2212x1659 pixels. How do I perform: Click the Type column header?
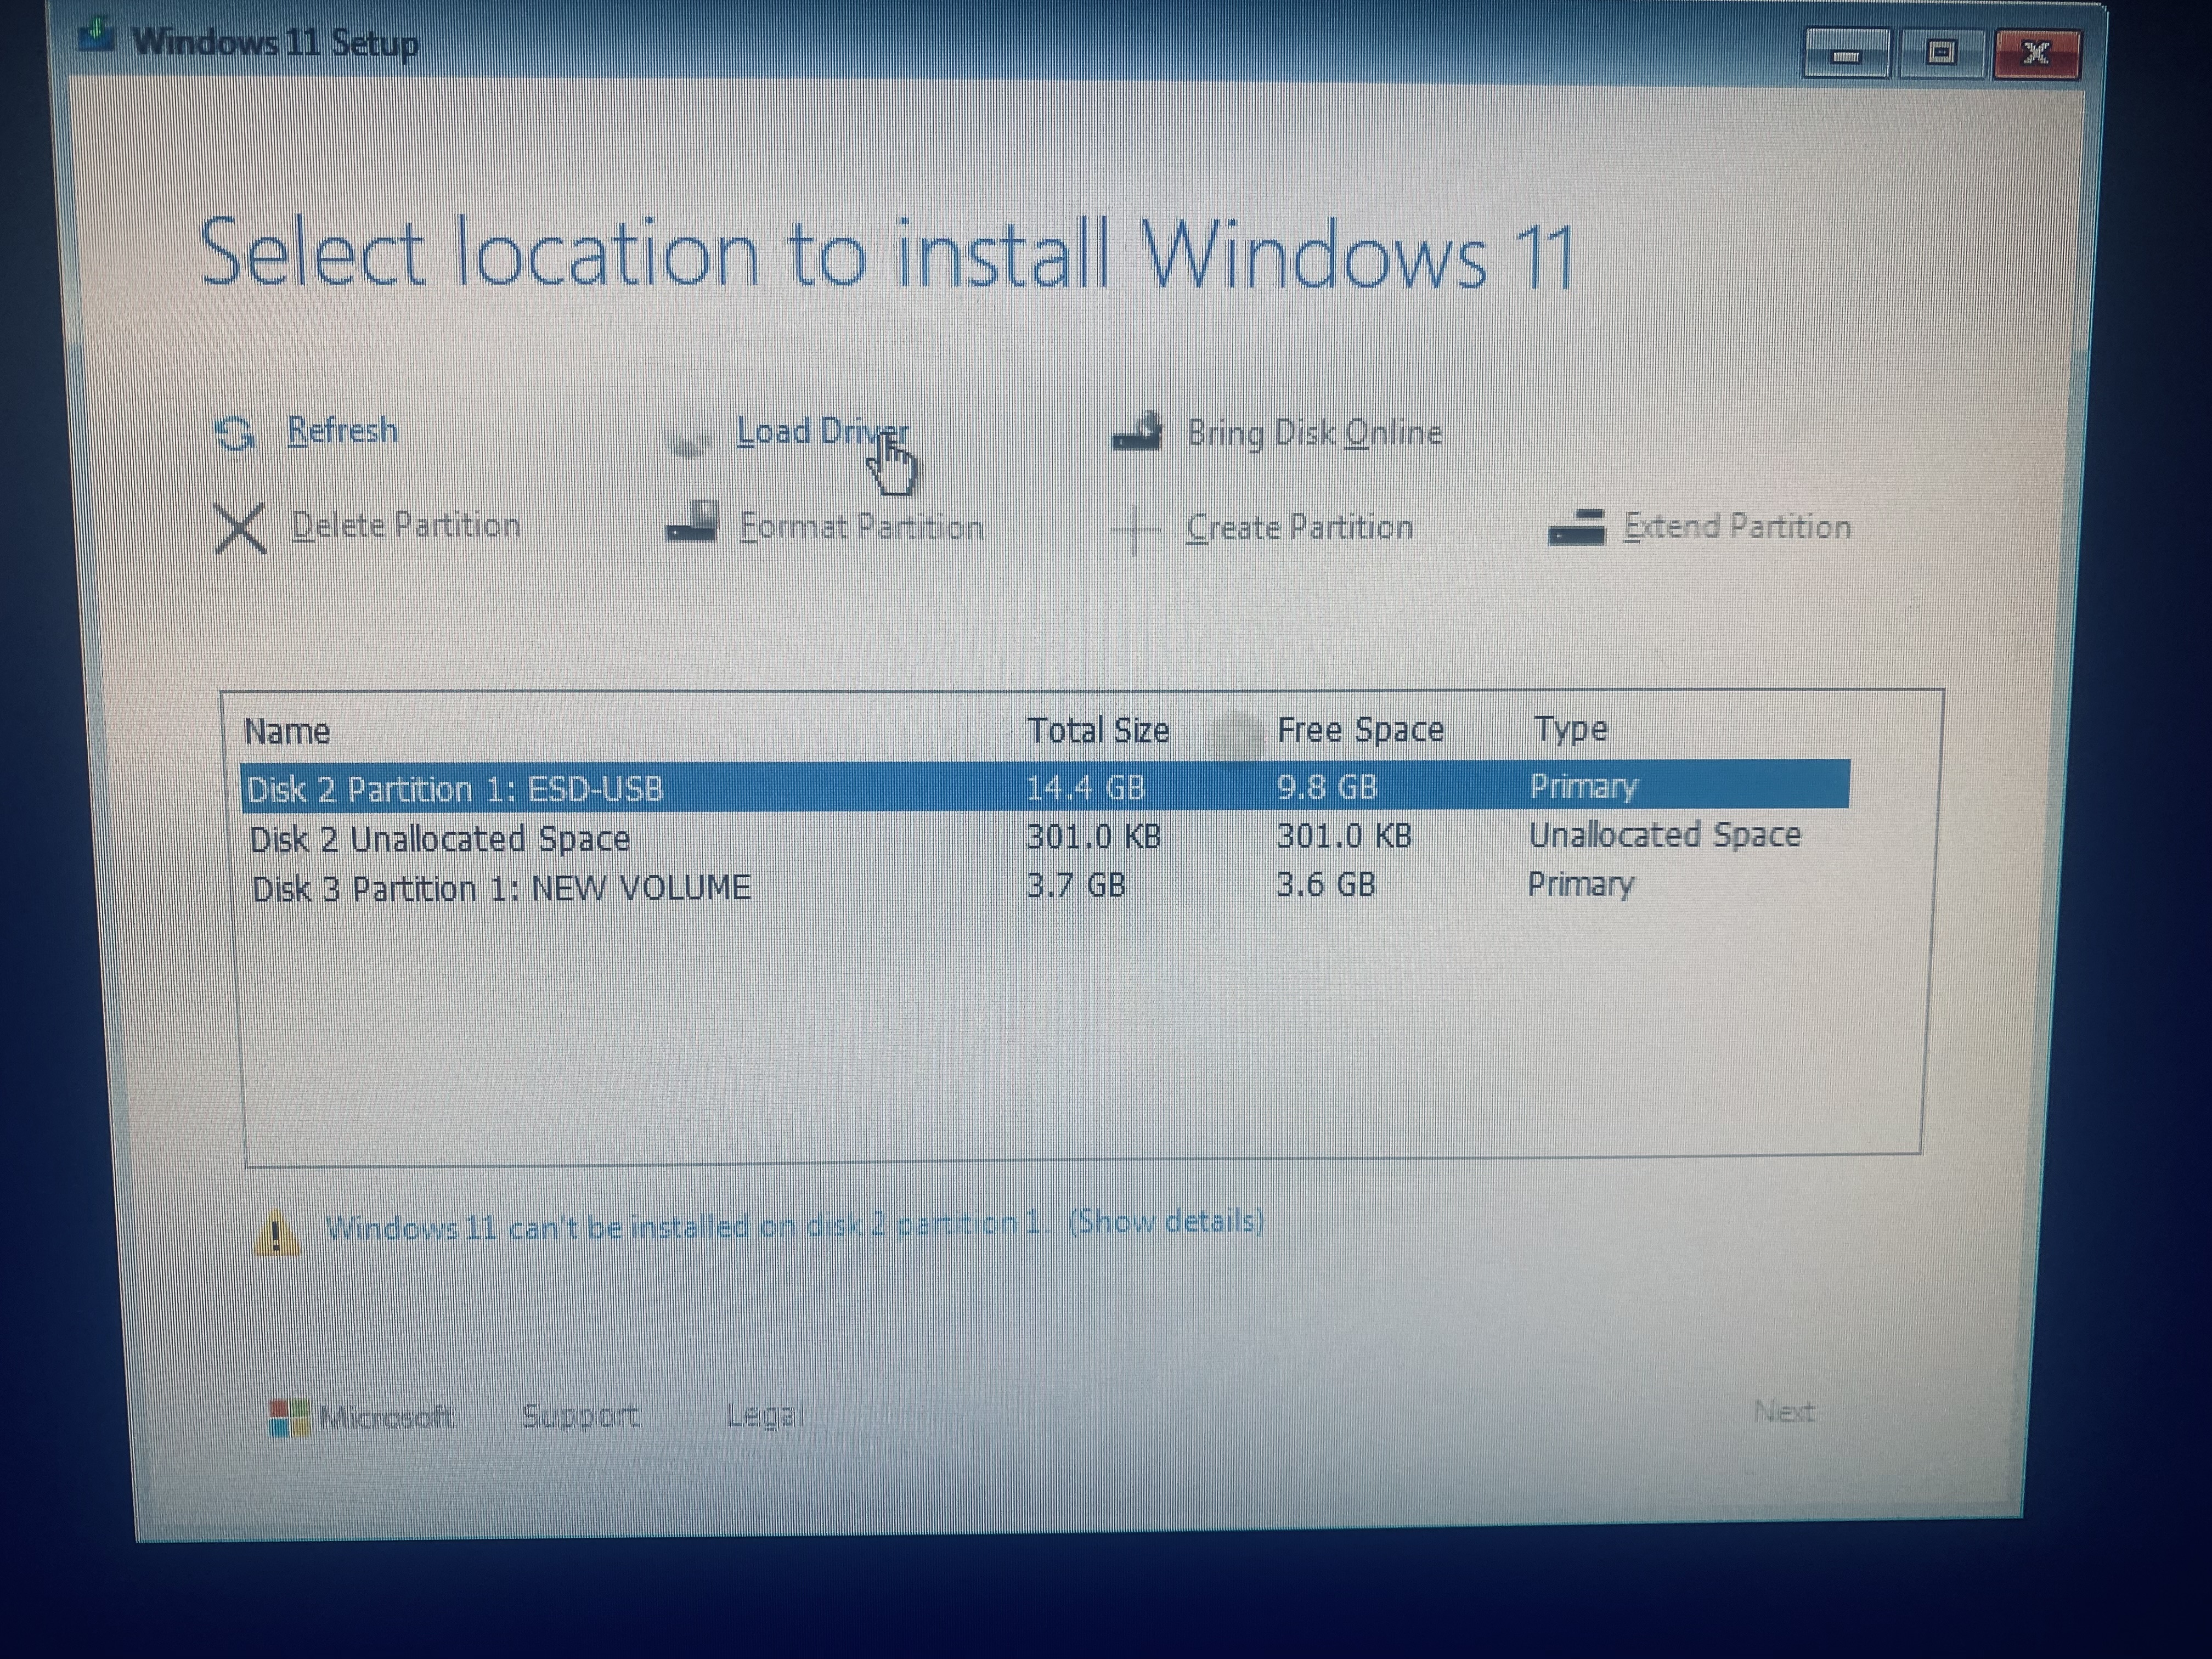tap(1571, 729)
